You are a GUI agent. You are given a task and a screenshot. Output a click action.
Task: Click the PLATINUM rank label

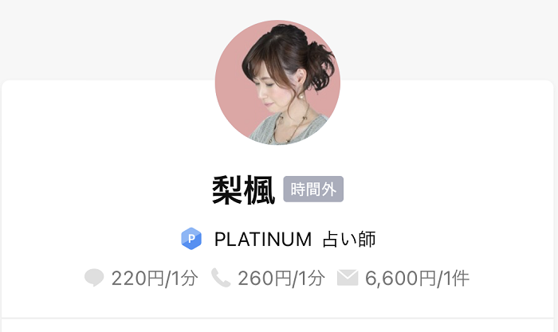click(x=263, y=239)
